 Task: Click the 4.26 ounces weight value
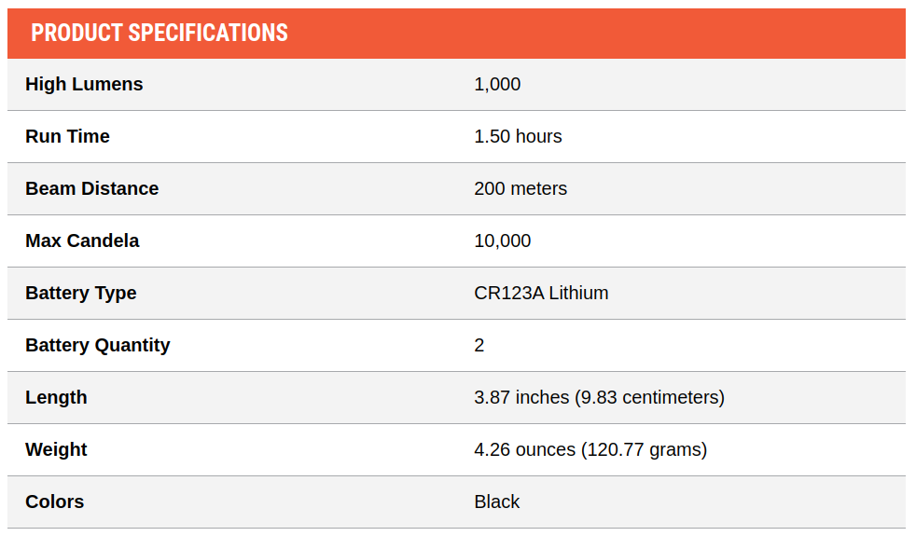[x=590, y=449]
